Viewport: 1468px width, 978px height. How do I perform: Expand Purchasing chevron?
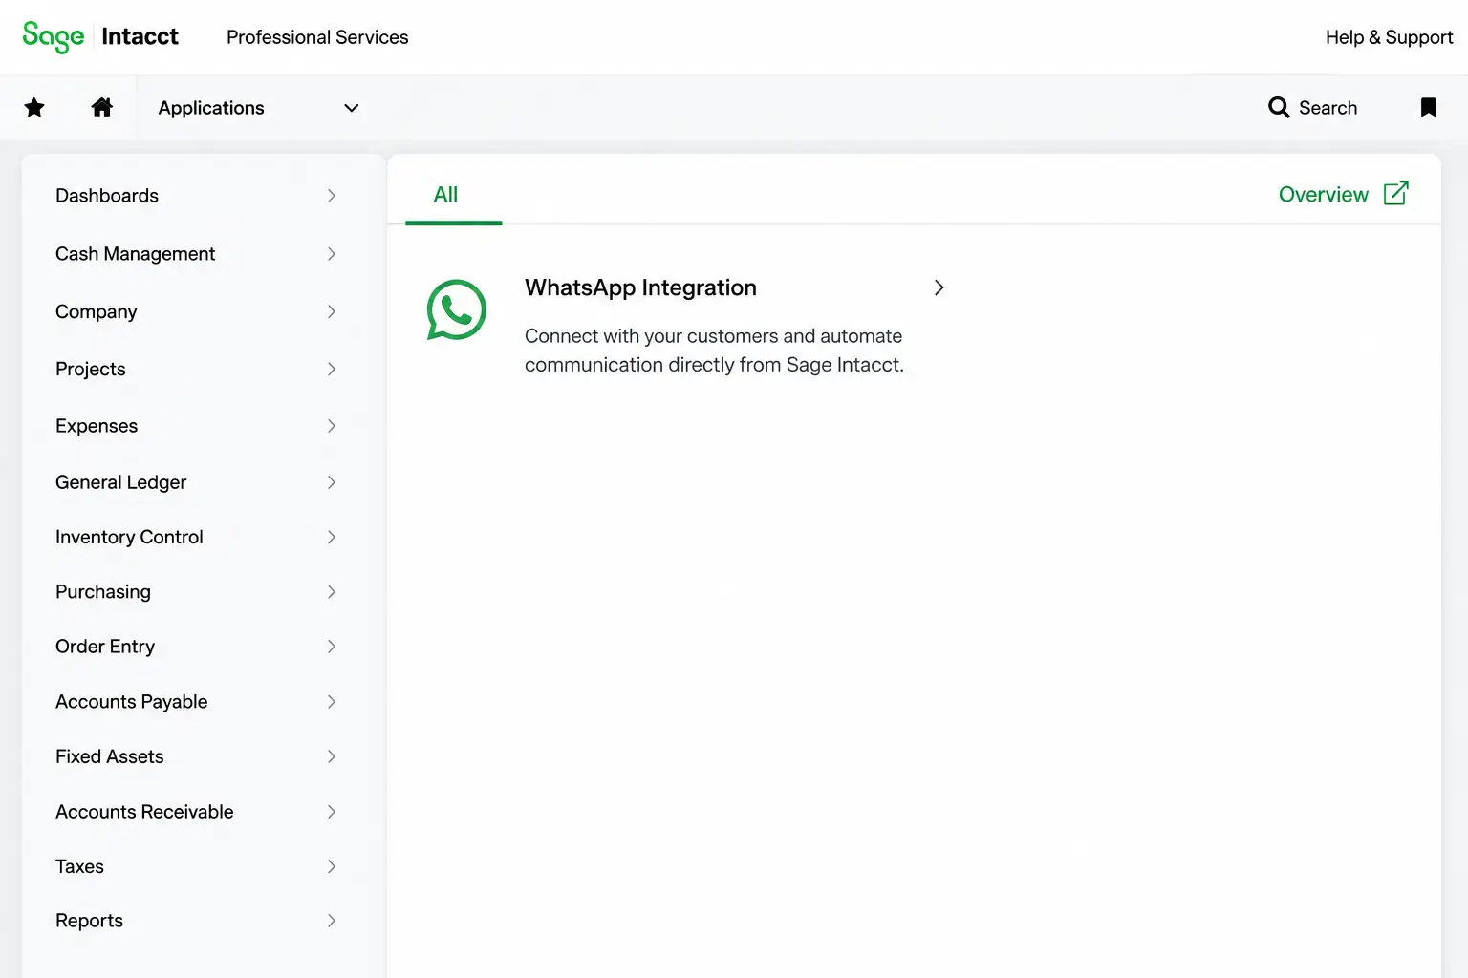click(332, 592)
